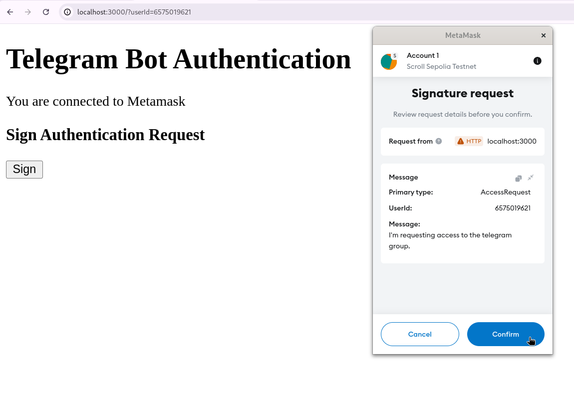Cancel the signature request
The image size is (574, 393).
point(420,334)
